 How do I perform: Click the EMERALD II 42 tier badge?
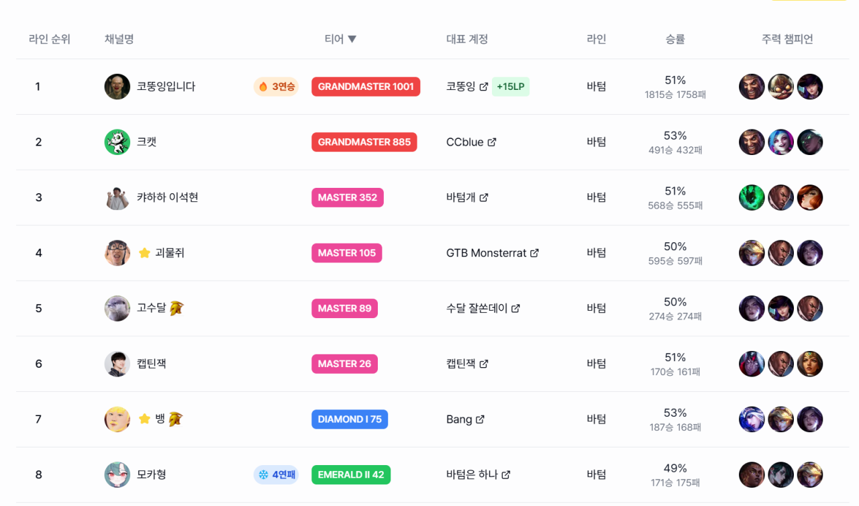tap(351, 474)
